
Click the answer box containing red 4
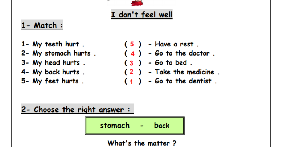coord(133,53)
